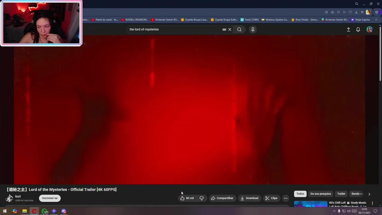The height and width of the screenshot is (215, 382).
Task: Open YouTube create/upload button
Action: pyautogui.click(x=348, y=29)
